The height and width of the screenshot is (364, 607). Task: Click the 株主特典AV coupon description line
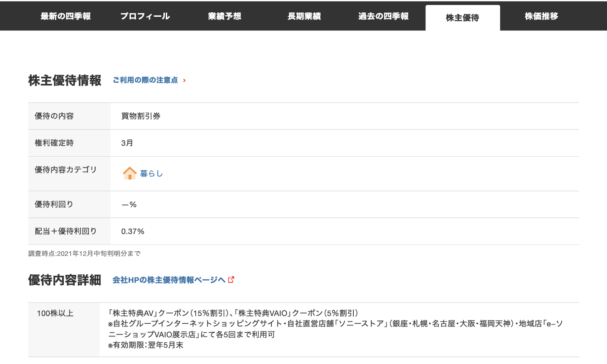(233, 313)
